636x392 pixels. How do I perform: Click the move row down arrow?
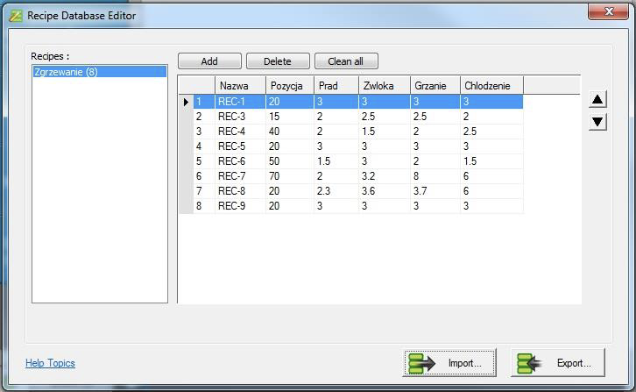pyautogui.click(x=597, y=122)
